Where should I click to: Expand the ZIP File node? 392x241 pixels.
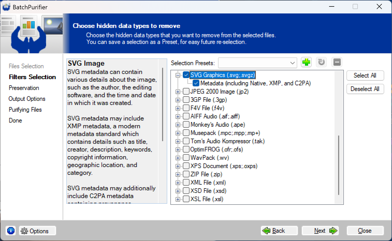[178, 175]
